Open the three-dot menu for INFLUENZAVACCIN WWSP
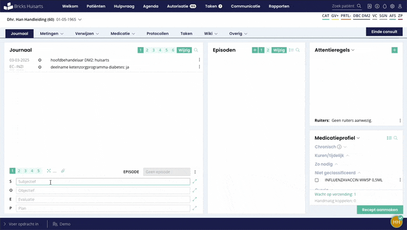 pos(400,180)
